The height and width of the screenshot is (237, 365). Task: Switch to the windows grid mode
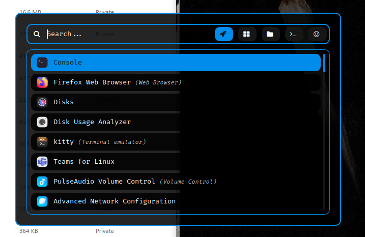[x=247, y=34]
